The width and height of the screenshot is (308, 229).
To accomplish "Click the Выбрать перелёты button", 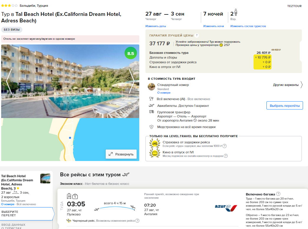I will 285,105.
